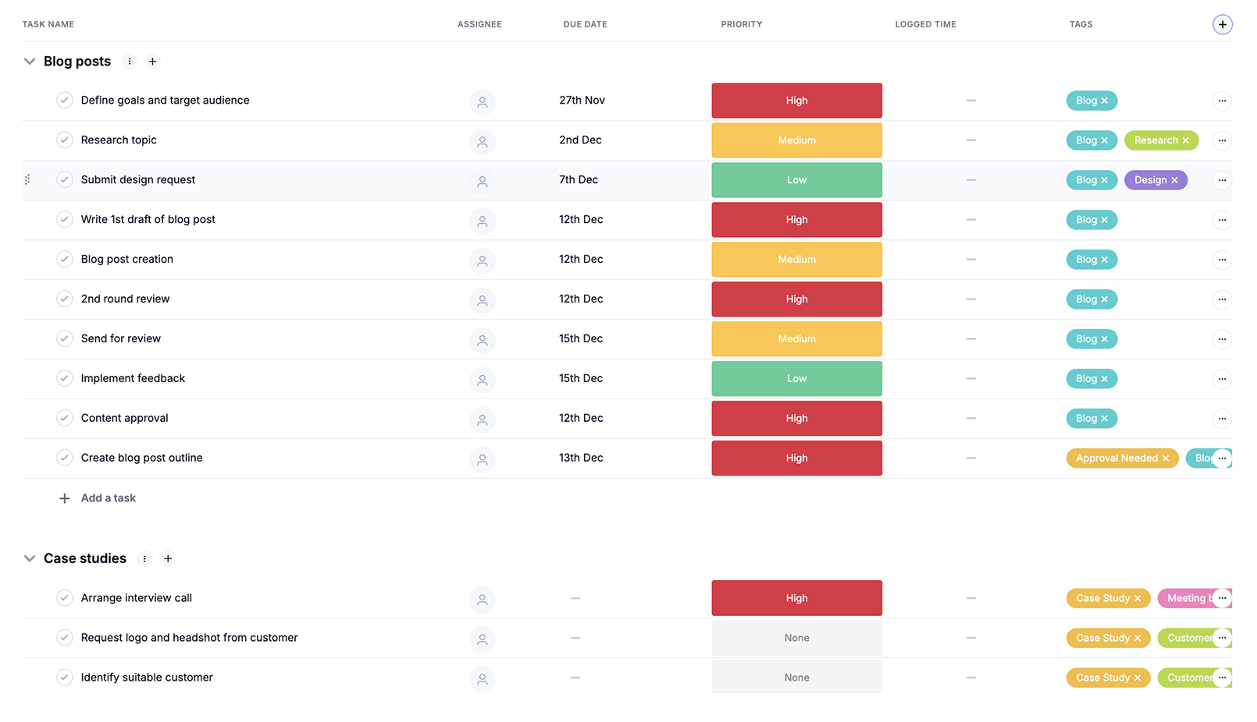Click the Priority column header
Viewport: 1257px width, 722px height.
tap(741, 24)
